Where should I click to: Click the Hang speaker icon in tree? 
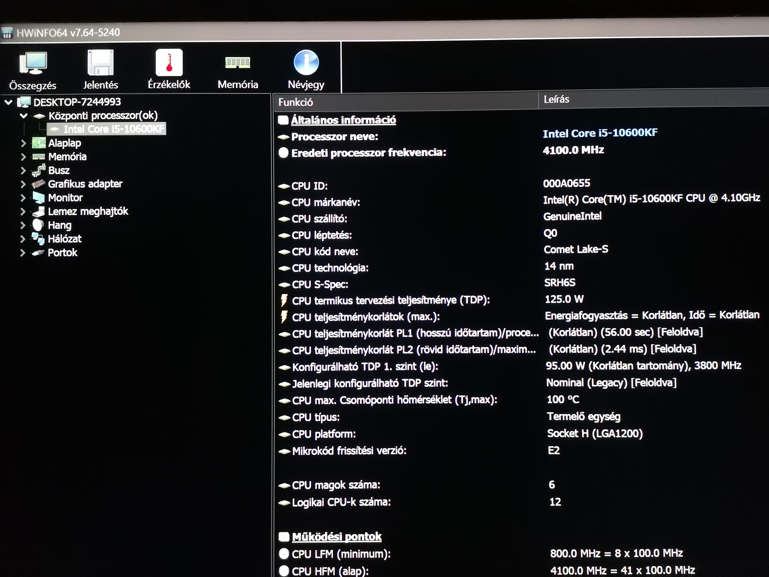pyautogui.click(x=38, y=225)
